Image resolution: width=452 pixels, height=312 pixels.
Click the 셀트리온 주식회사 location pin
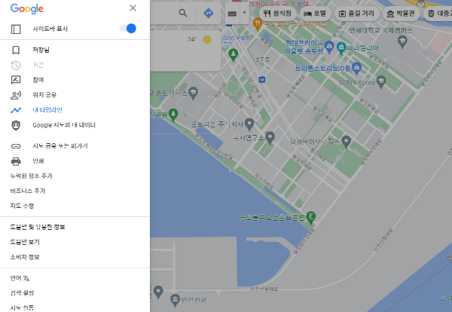coord(249,124)
